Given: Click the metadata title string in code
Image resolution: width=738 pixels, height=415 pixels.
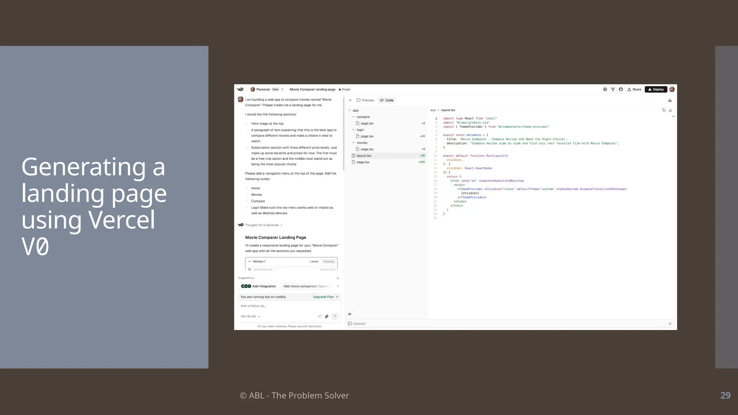Looking at the screenshot, I should [512, 139].
